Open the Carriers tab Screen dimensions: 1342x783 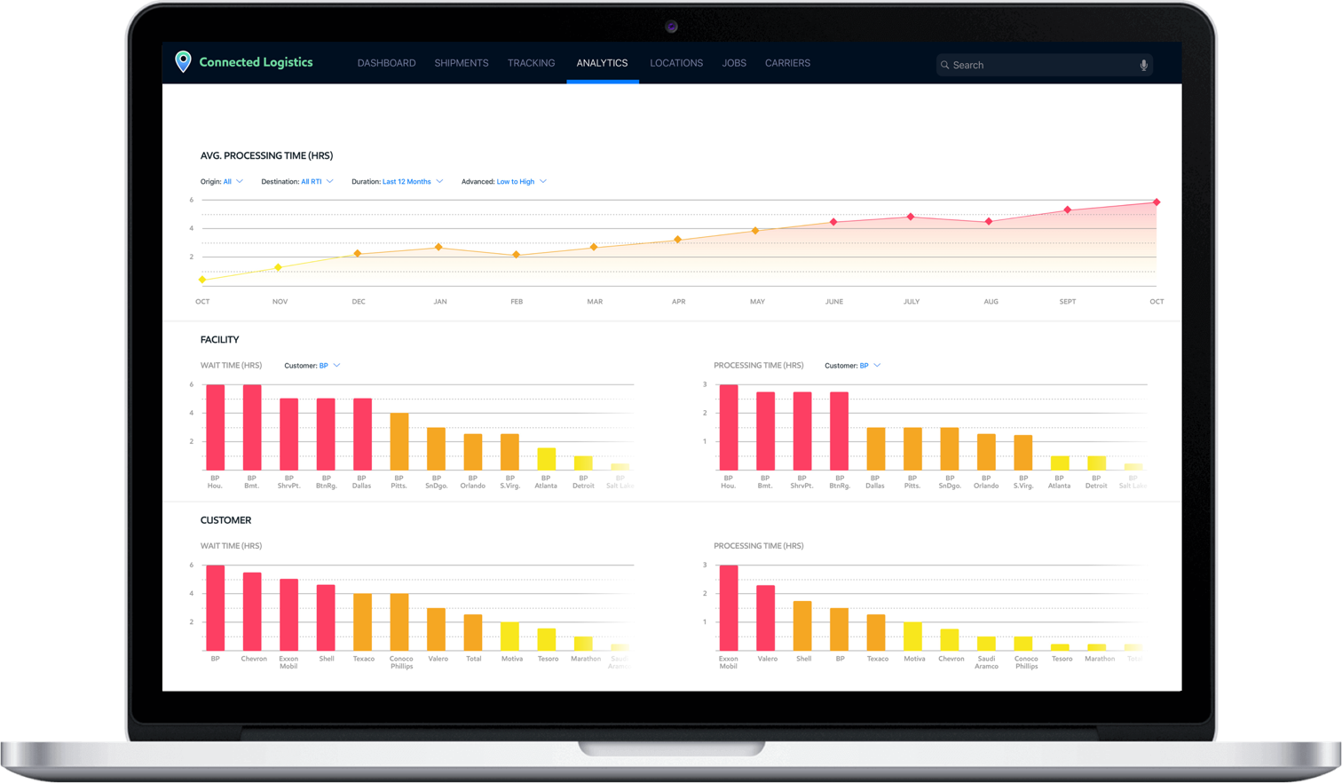[x=787, y=63]
